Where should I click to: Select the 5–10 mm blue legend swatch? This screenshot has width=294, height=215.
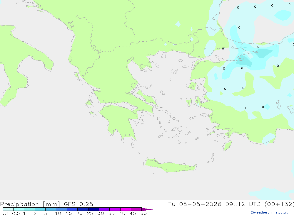pos(51,209)
